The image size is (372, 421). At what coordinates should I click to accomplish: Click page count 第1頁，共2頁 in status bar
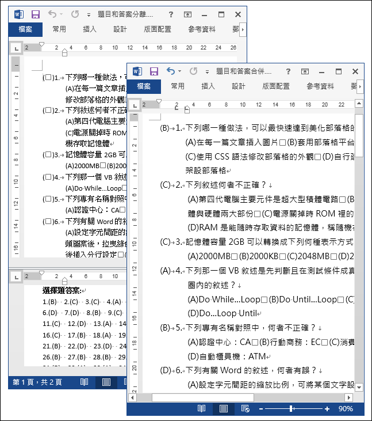coord(37,382)
